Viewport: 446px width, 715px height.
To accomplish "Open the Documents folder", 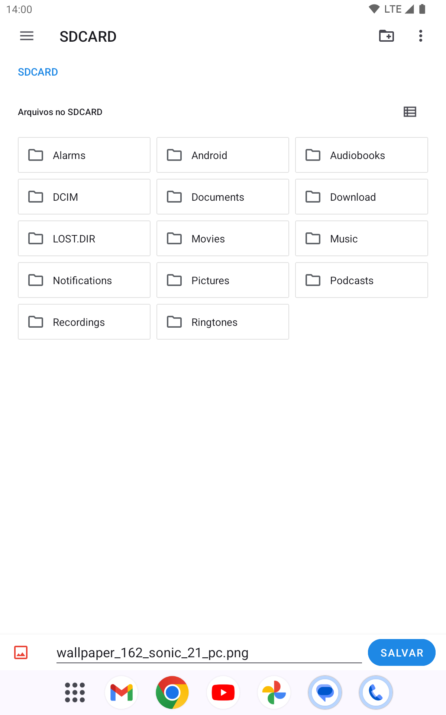I will [223, 197].
